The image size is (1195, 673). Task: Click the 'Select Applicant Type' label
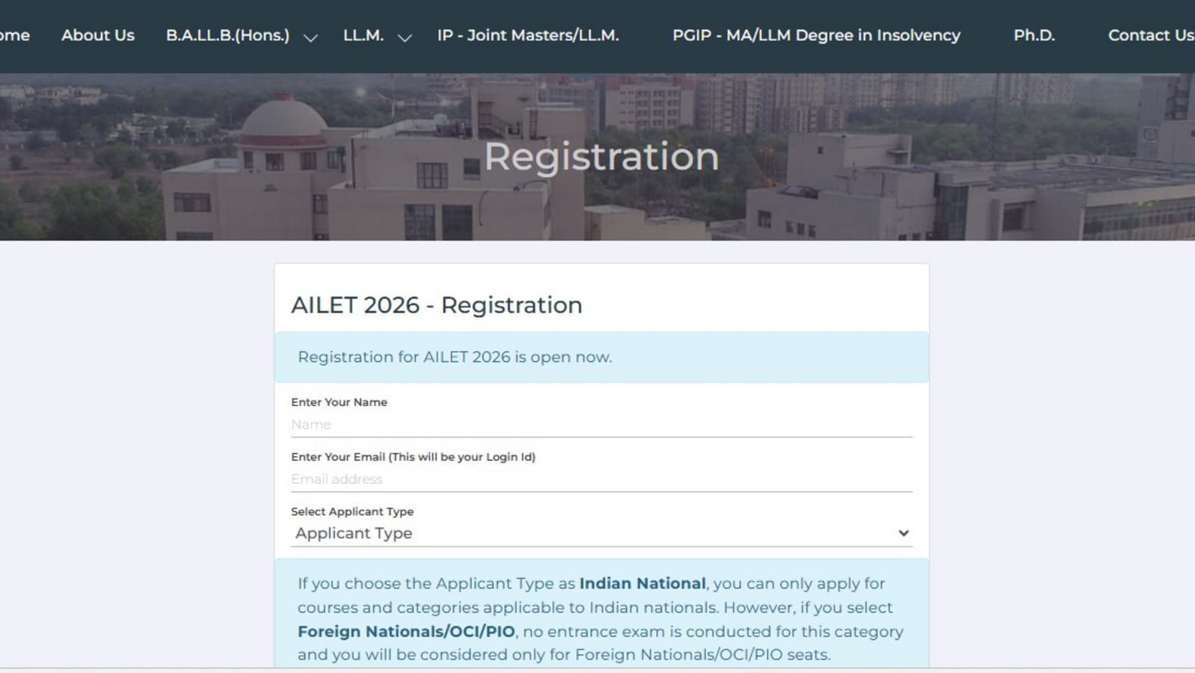point(352,511)
